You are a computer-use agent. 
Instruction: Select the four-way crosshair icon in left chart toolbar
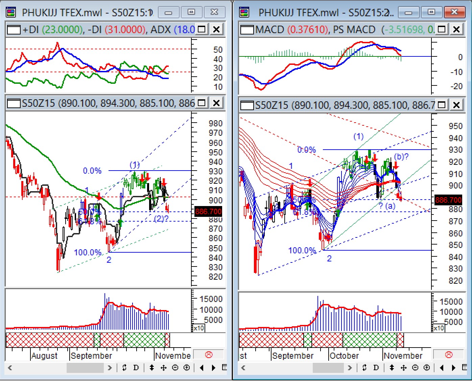tap(164, 367)
